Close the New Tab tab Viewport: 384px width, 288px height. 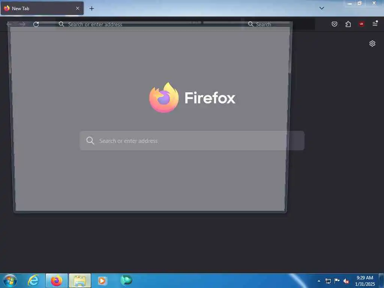78,8
